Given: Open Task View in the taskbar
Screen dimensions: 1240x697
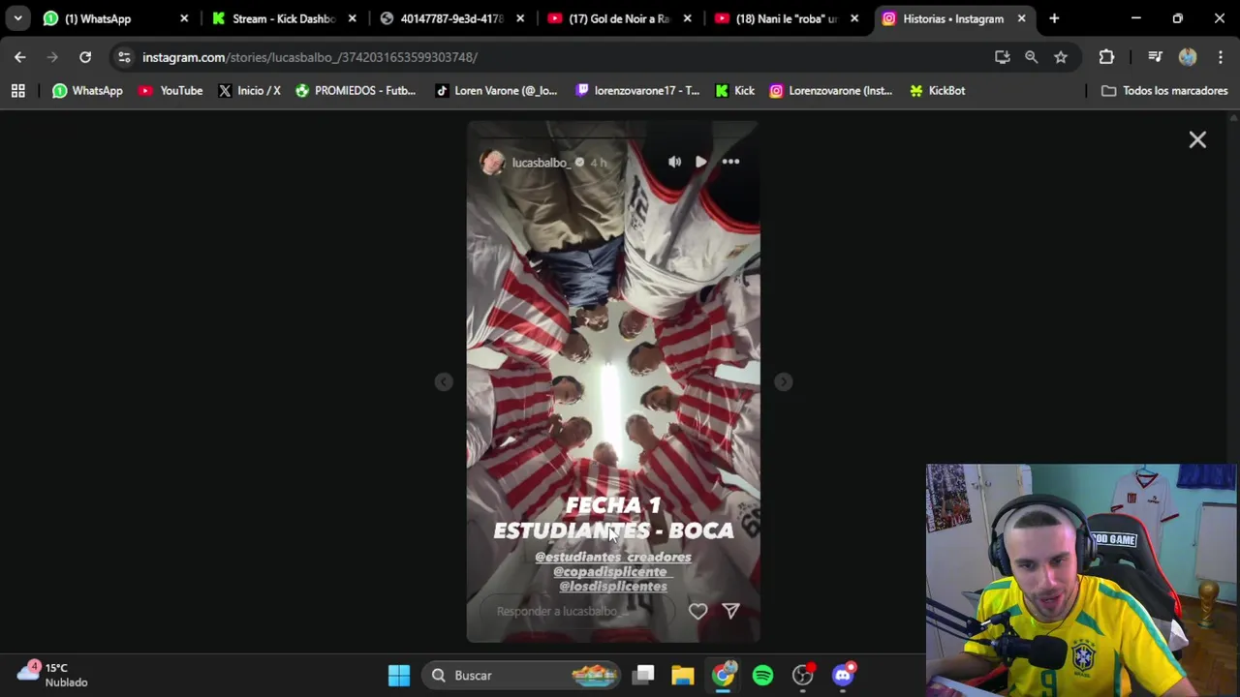Looking at the screenshot, I should point(644,675).
